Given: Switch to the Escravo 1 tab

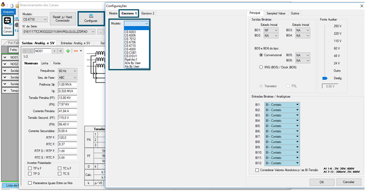Looking at the screenshot, I should [129, 13].
